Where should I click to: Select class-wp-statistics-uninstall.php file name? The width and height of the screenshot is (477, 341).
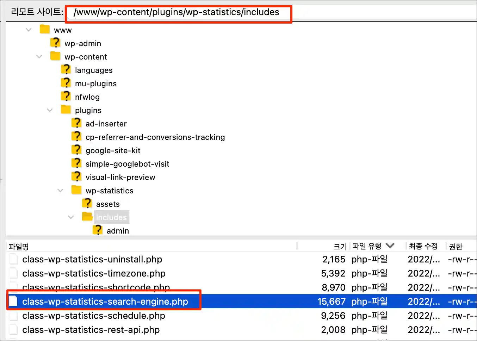92,260
